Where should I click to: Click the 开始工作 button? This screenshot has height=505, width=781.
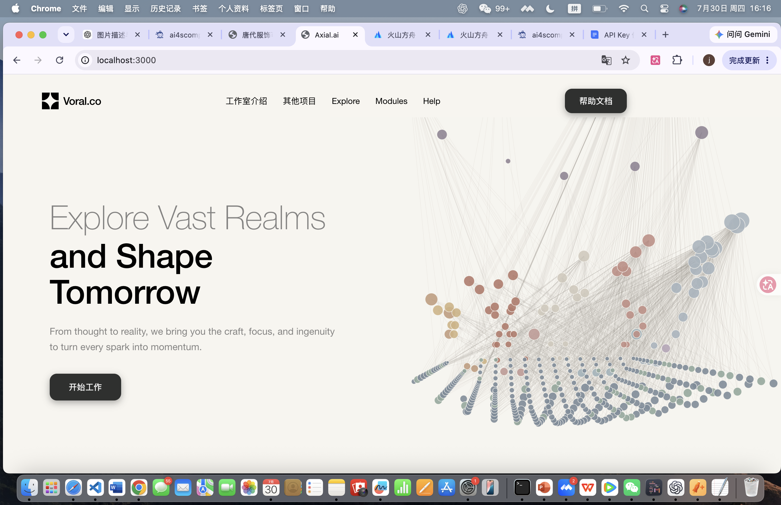[x=85, y=387]
